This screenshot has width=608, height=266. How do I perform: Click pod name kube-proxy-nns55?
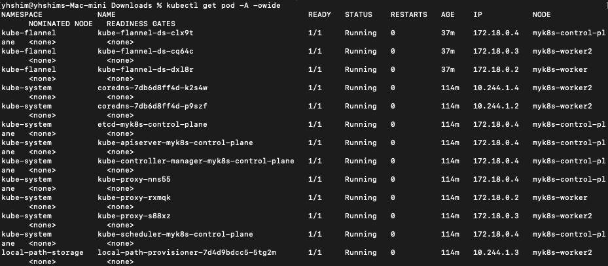tap(134, 179)
